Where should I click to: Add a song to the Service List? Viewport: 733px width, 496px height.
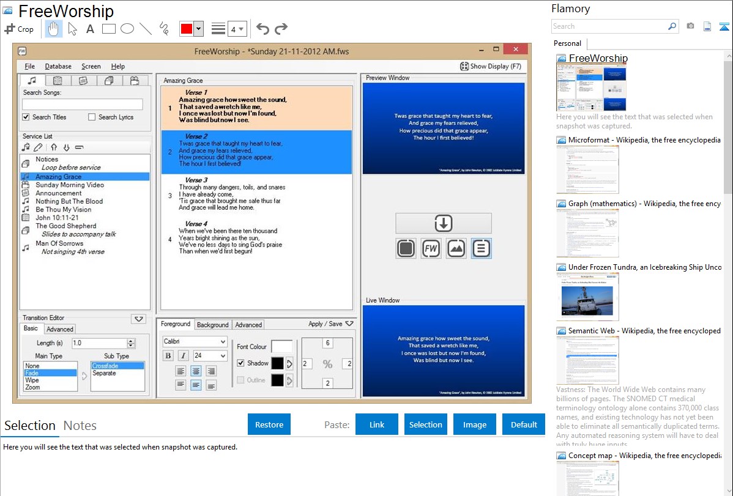(26, 147)
